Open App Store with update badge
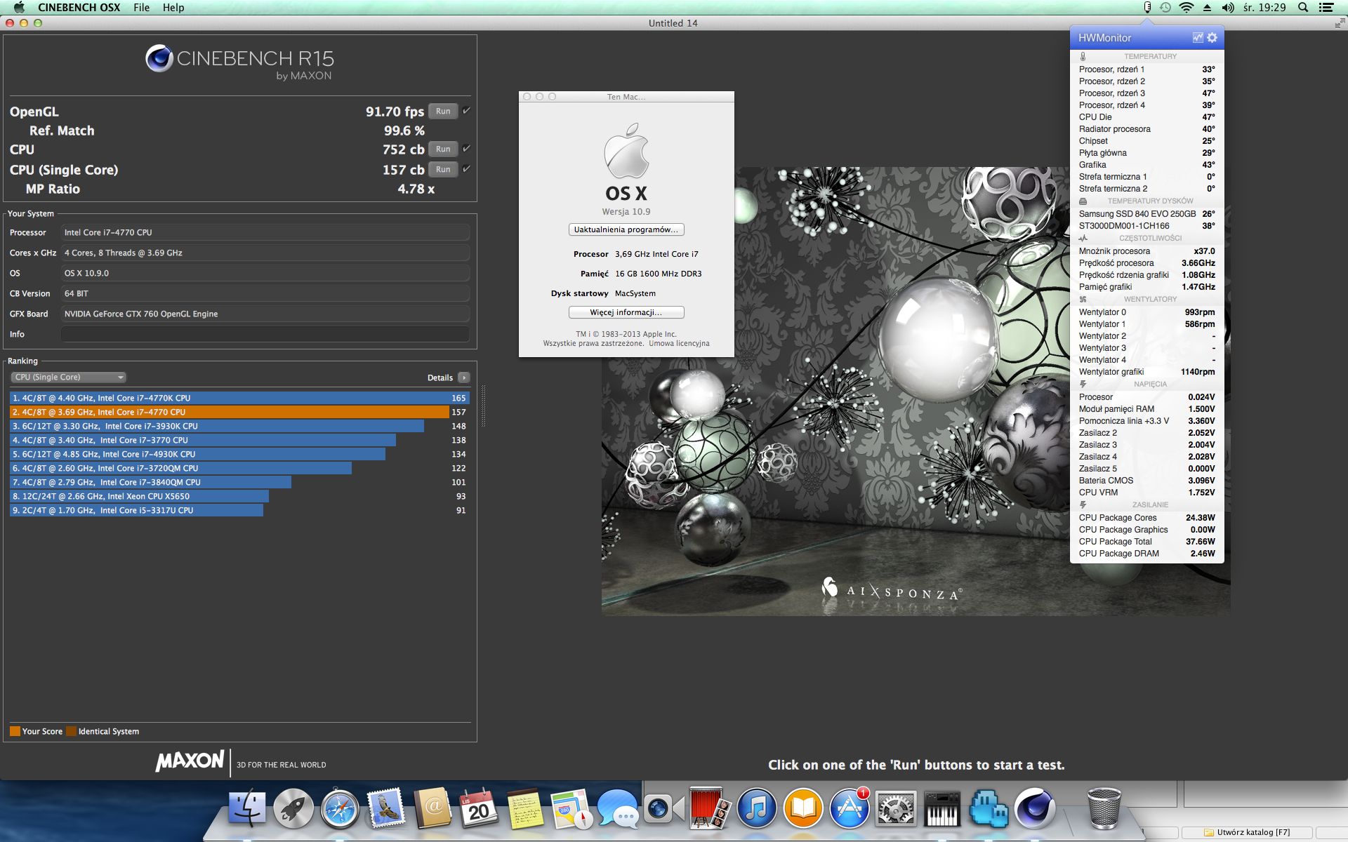The image size is (1348, 842). coord(850,808)
